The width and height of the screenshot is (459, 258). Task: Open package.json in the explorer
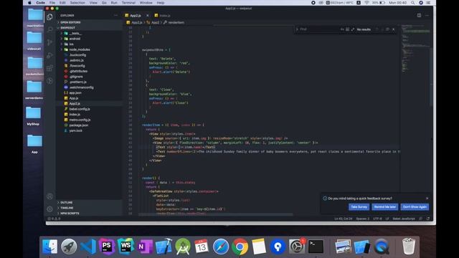coord(89,125)
